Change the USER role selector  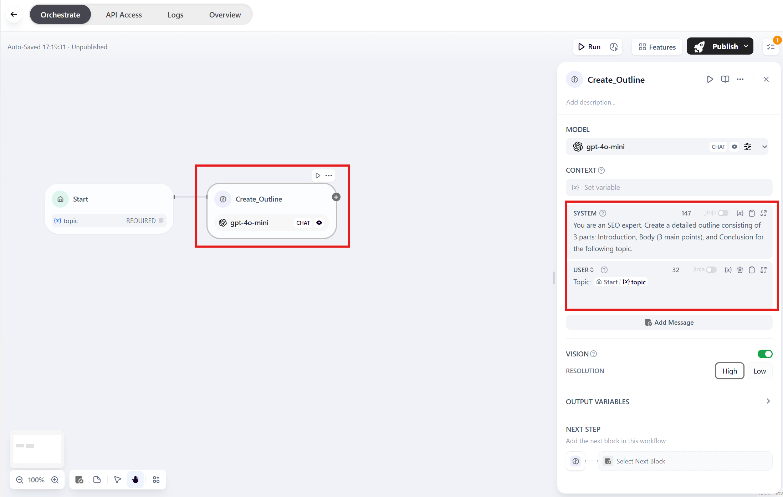(x=584, y=270)
